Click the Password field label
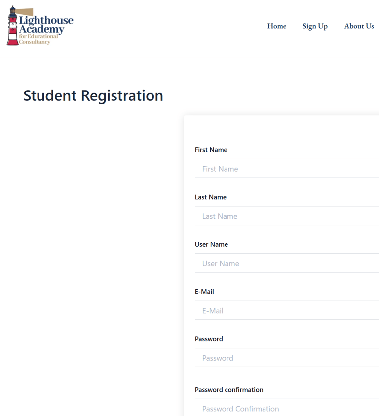Viewport: 379px width, 416px height. pyautogui.click(x=209, y=339)
